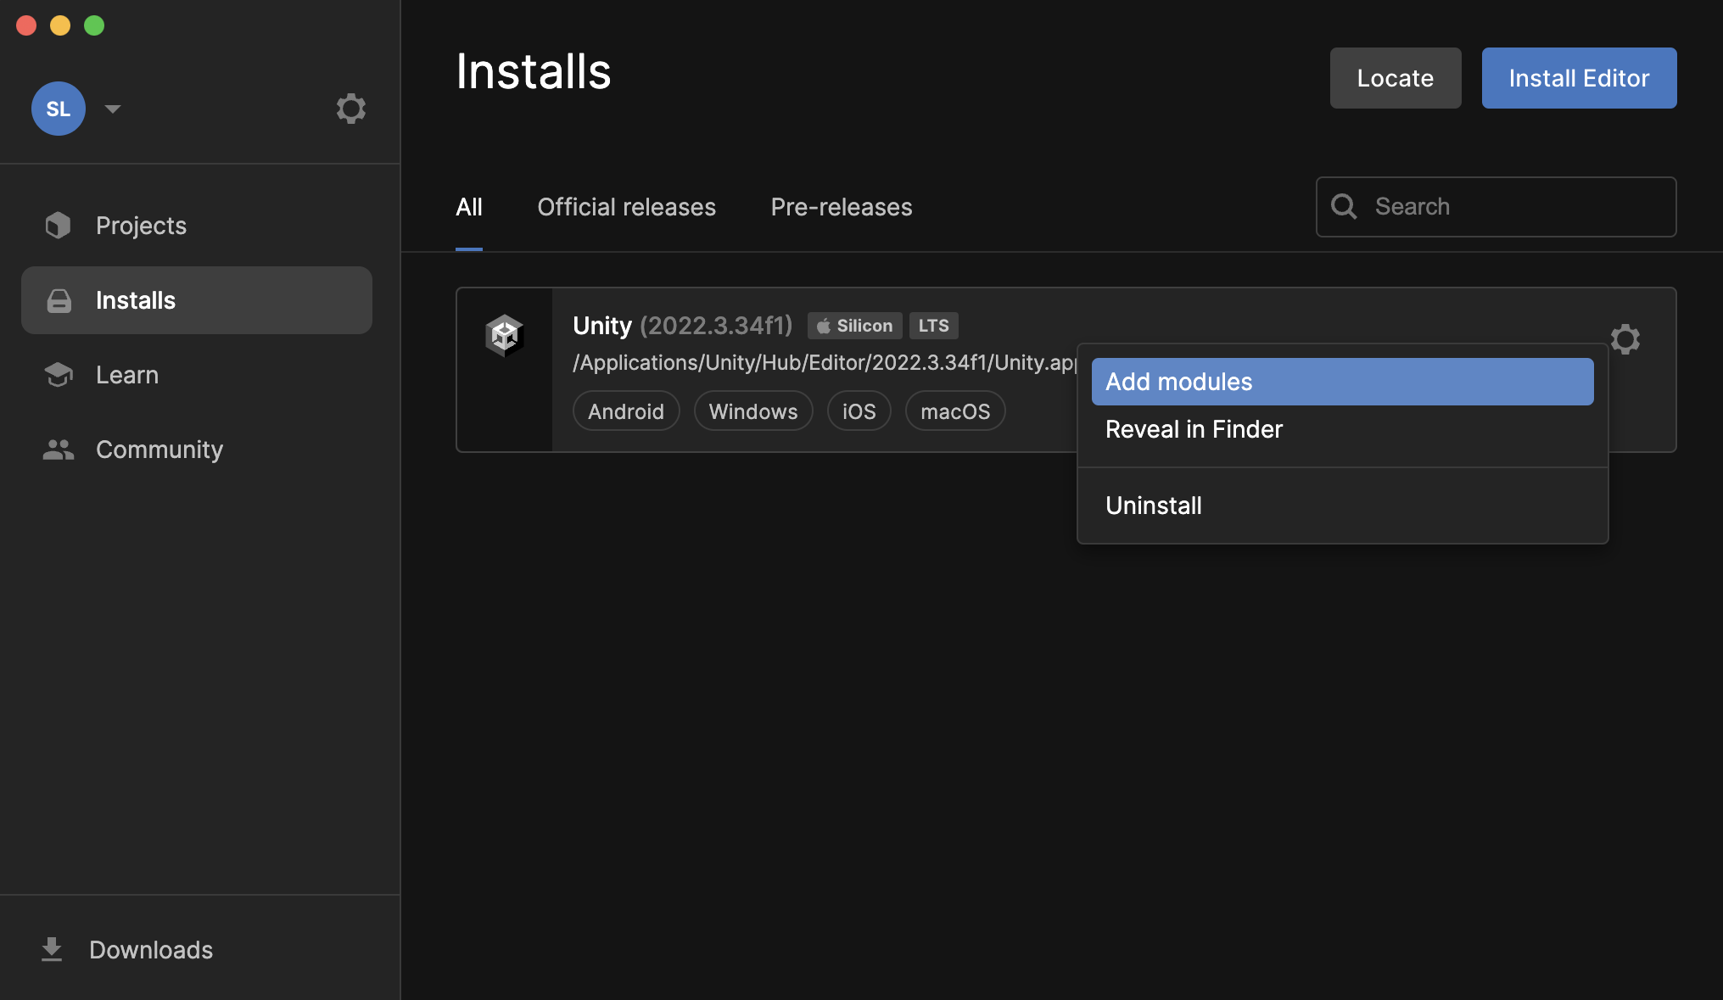Choose Reveal in Finder
The height and width of the screenshot is (1000, 1723).
click(1194, 429)
